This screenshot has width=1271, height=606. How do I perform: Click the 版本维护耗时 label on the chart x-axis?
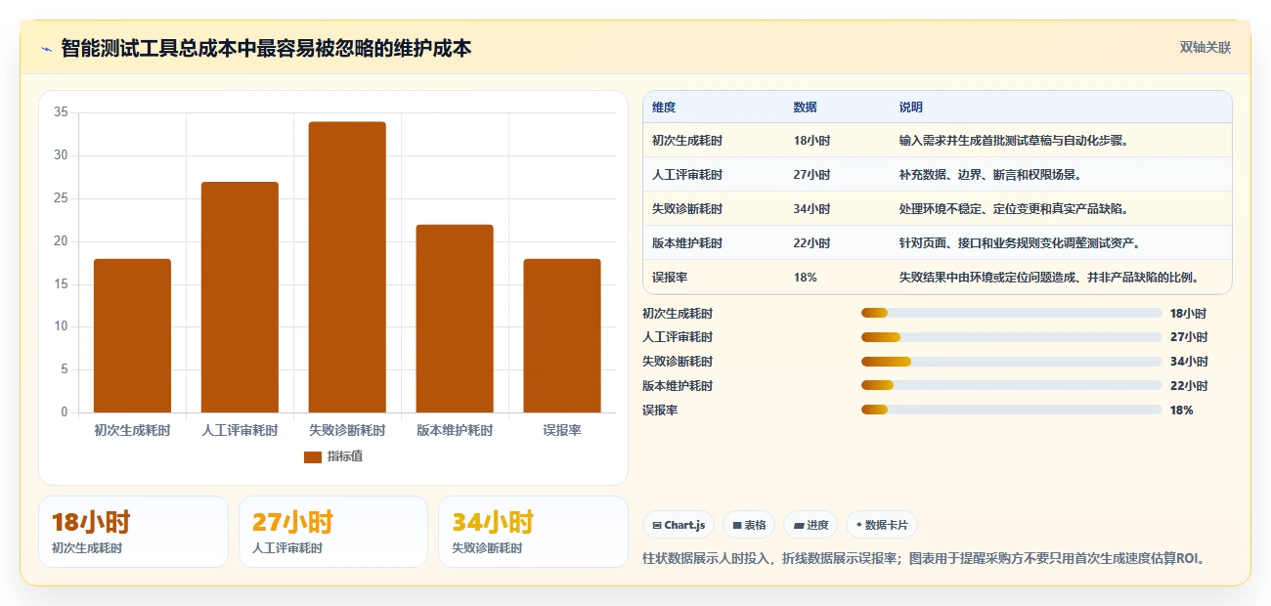(x=455, y=430)
